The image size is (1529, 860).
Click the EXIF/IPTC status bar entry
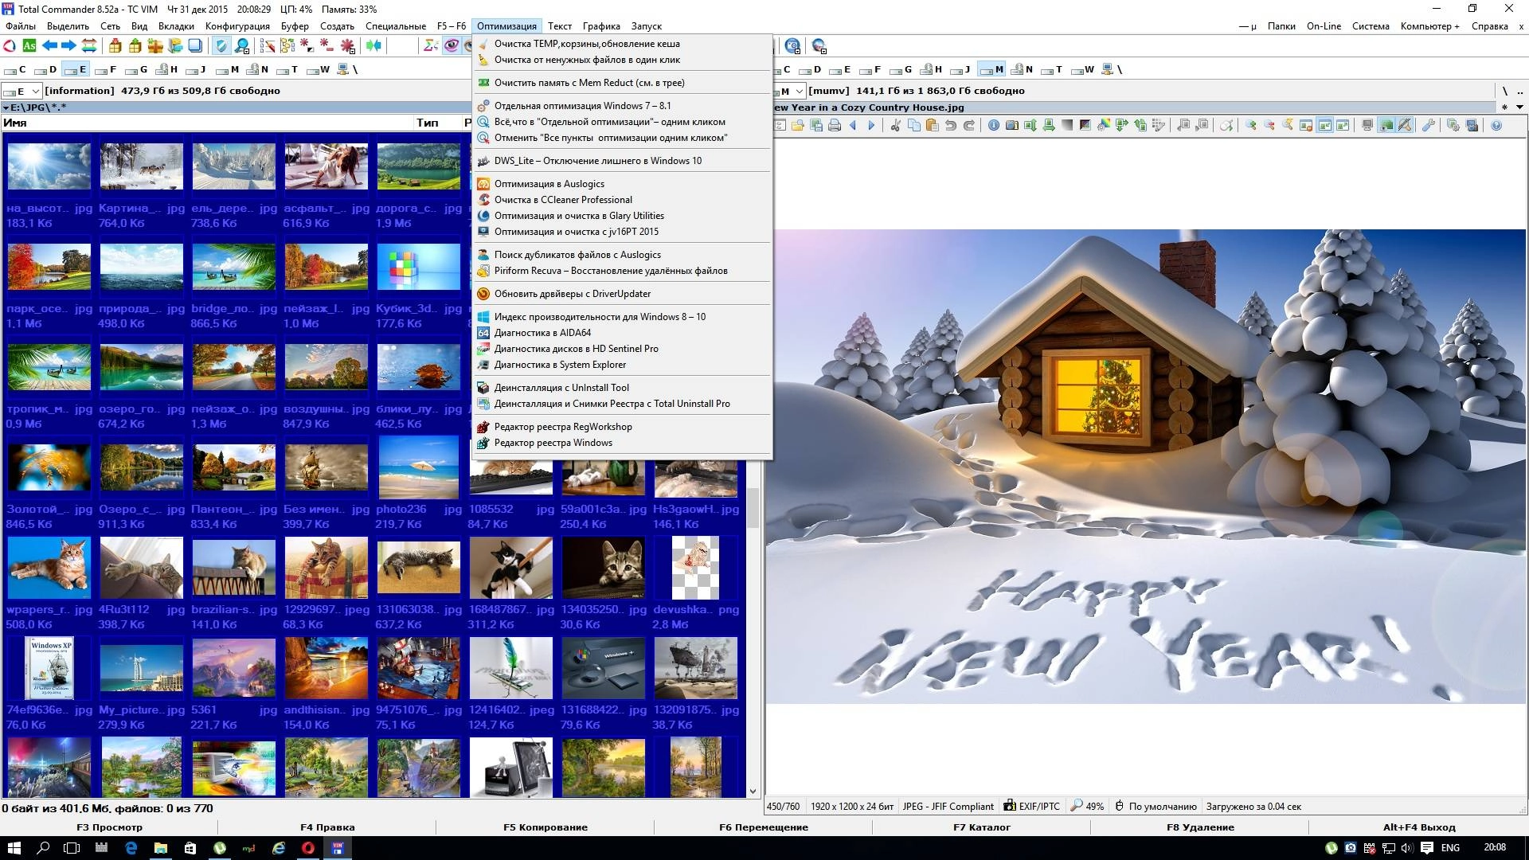(1032, 807)
